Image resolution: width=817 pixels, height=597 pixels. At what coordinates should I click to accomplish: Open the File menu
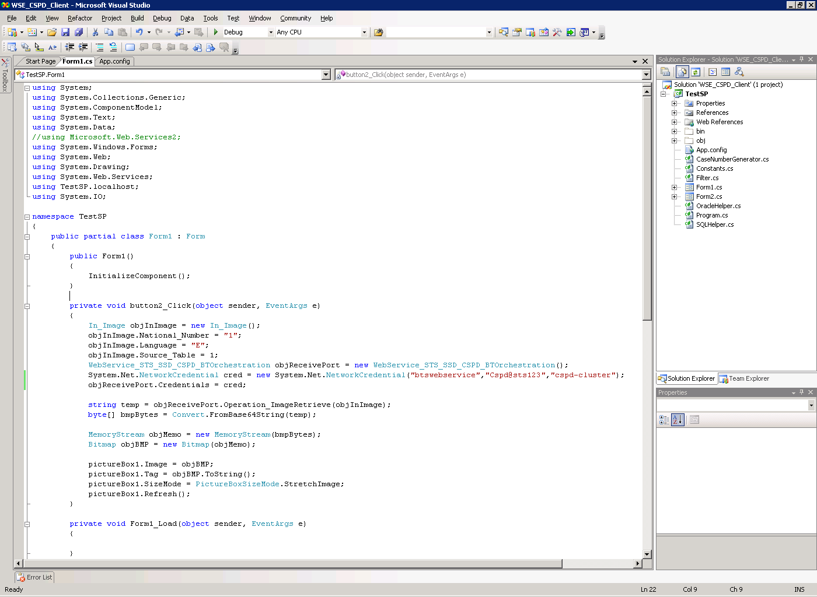[x=12, y=18]
